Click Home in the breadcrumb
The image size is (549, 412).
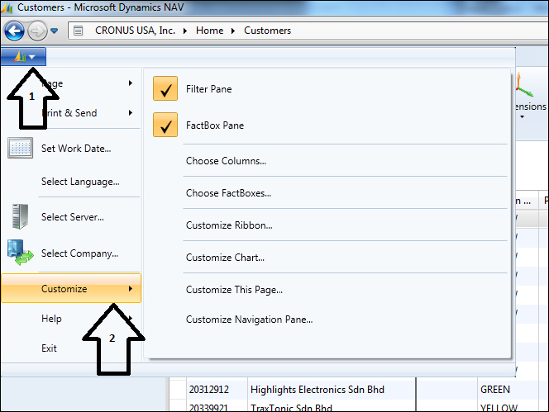[209, 31]
